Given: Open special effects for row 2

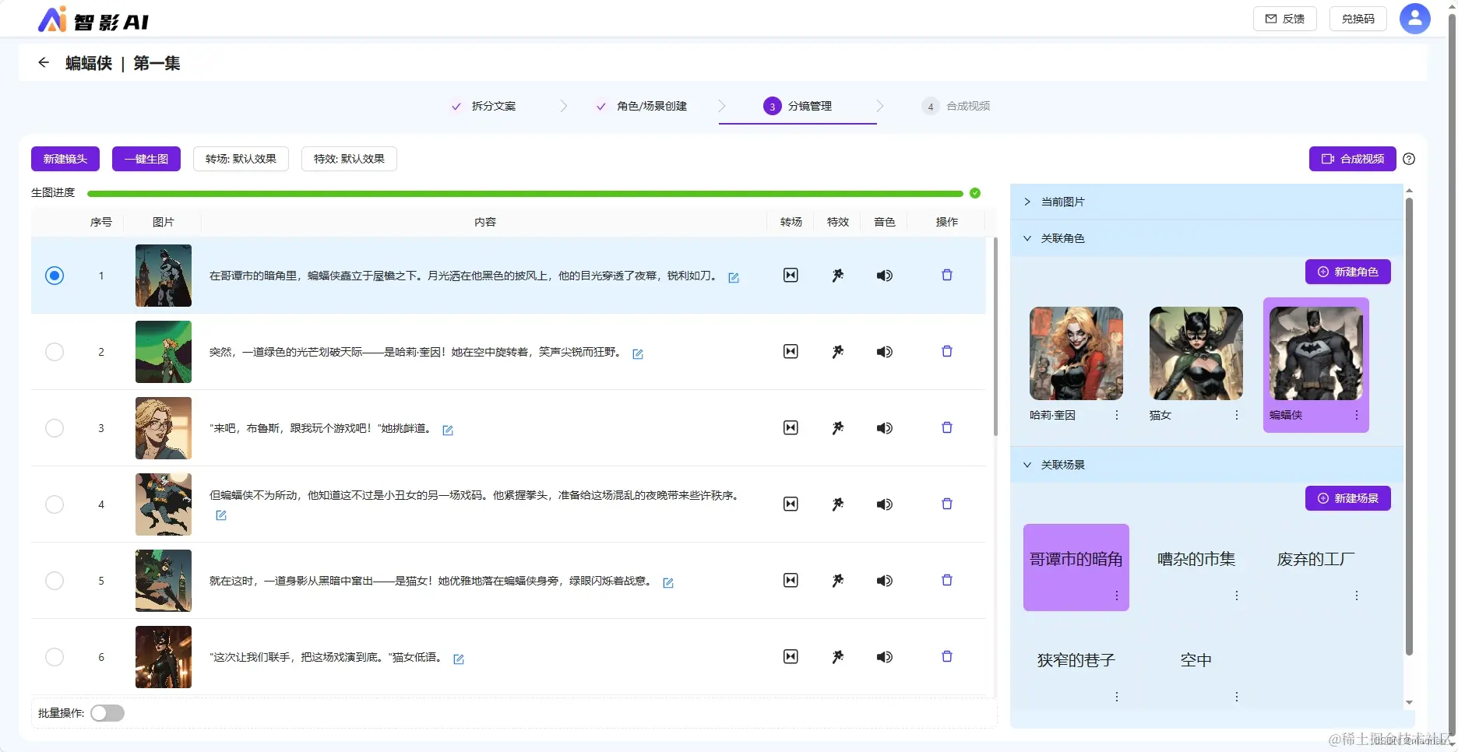Looking at the screenshot, I should coord(838,351).
